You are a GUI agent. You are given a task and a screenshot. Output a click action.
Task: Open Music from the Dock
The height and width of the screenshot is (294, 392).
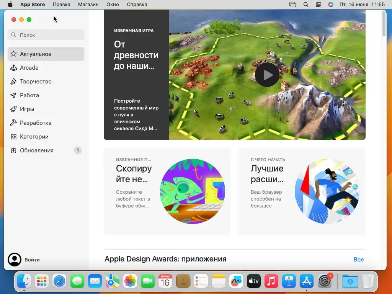[x=271, y=281]
